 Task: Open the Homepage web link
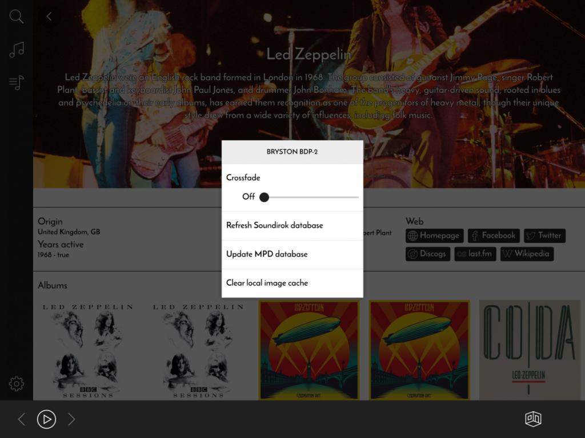click(435, 236)
